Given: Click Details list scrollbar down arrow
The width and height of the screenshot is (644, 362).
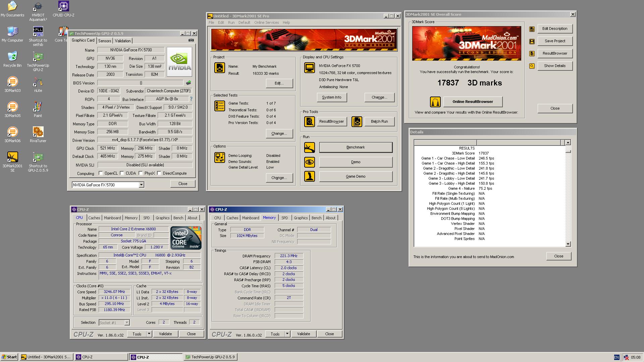Looking at the screenshot, I should tap(568, 244).
